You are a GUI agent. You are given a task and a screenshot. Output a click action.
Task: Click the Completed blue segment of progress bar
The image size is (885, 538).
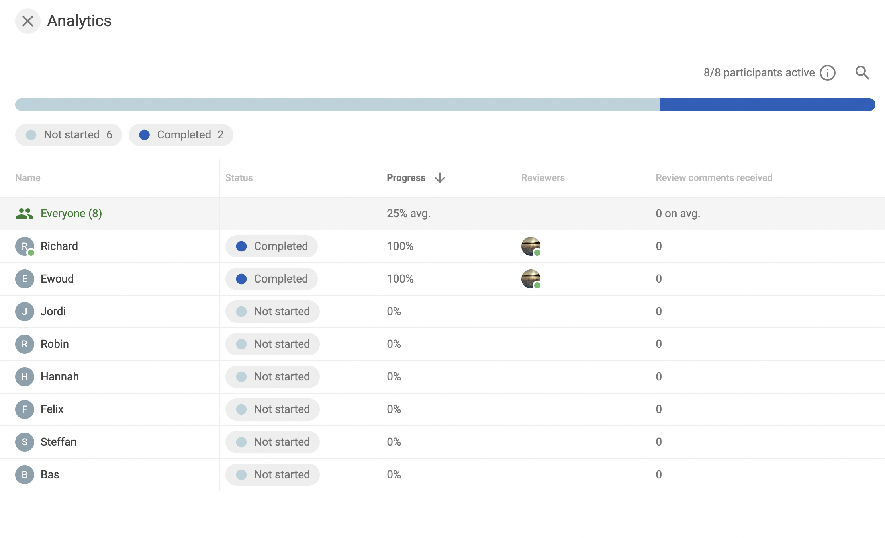point(768,105)
